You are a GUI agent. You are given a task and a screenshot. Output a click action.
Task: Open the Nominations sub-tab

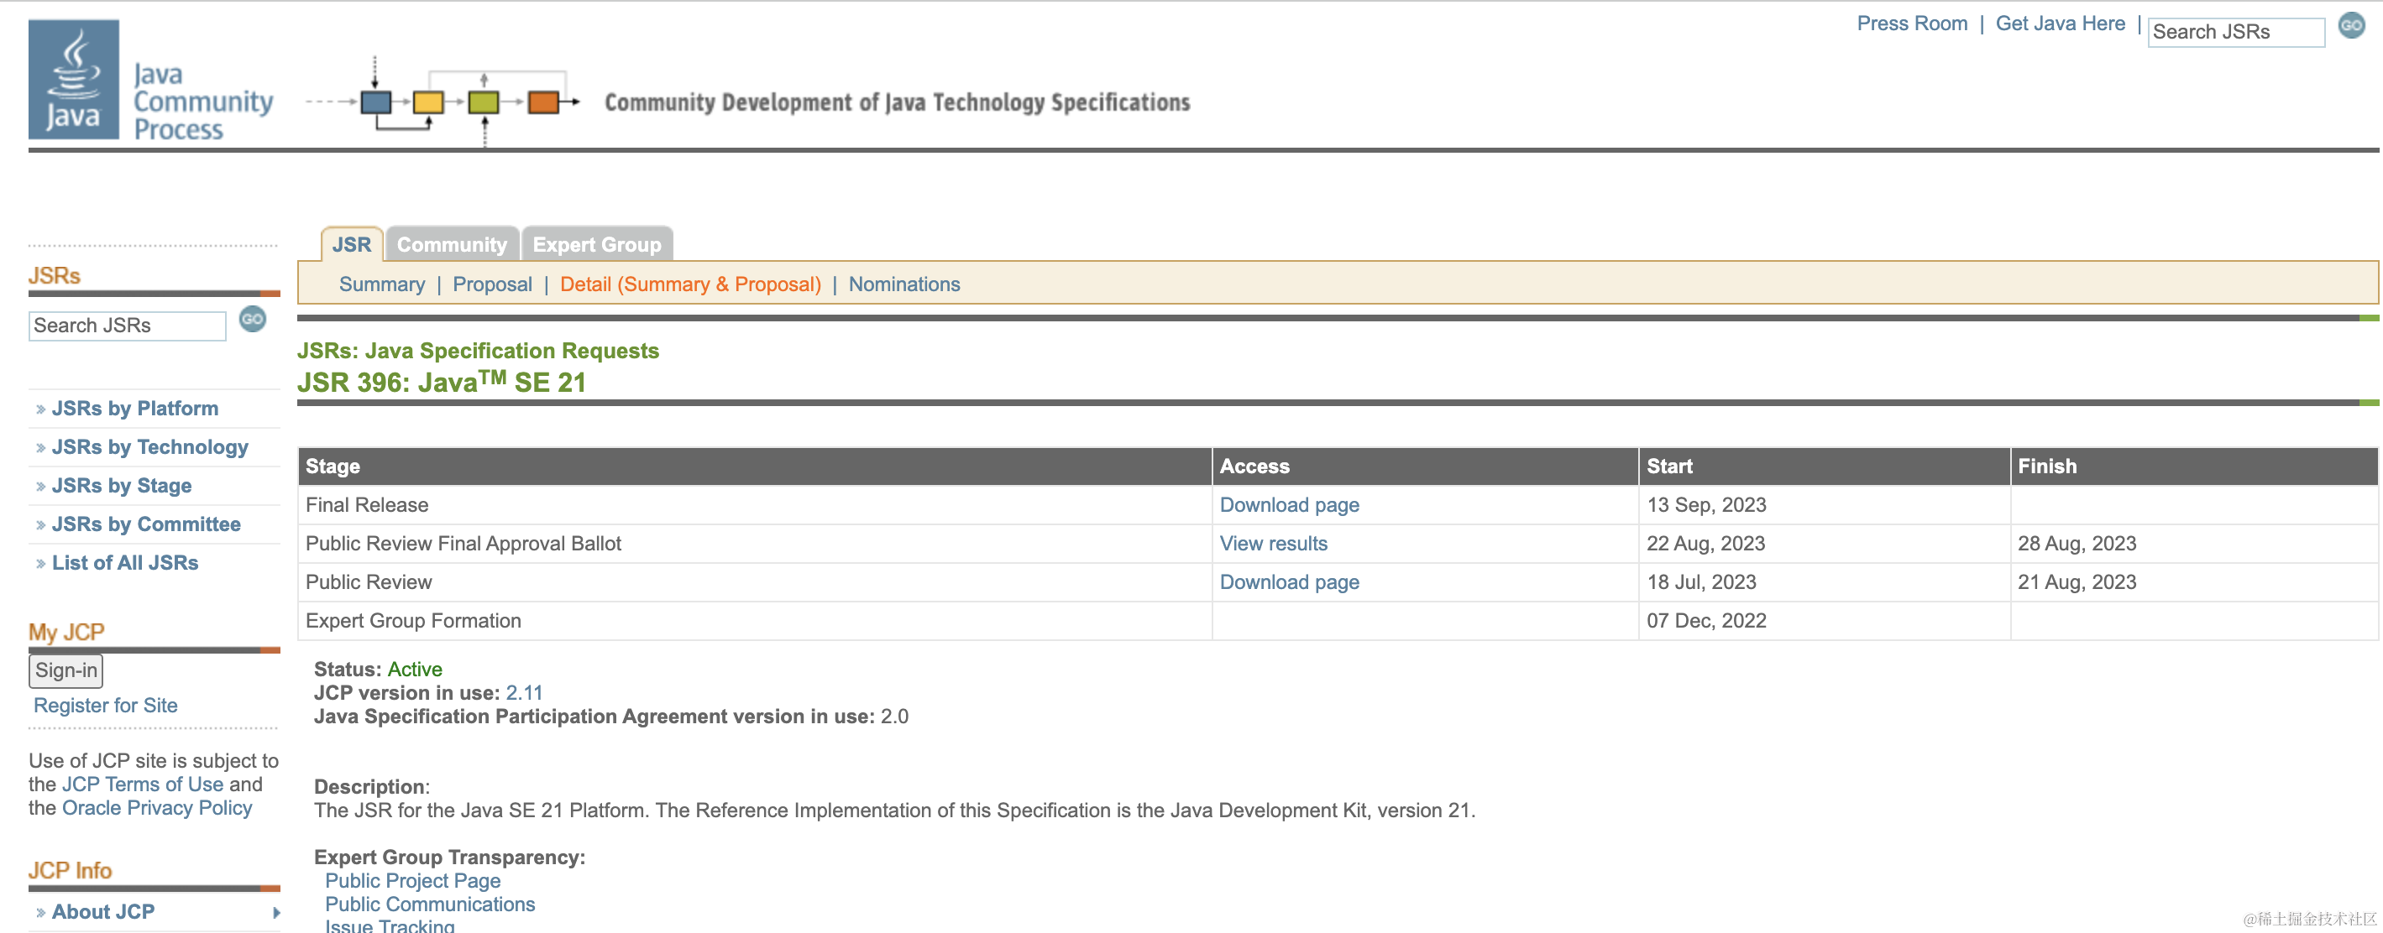903,284
